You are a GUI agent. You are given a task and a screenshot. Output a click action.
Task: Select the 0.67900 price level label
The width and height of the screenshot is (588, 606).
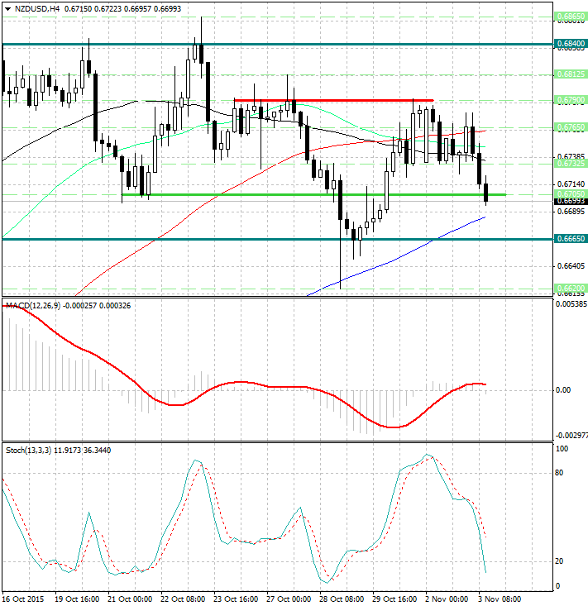point(571,100)
